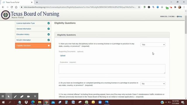Click into the Explanation text box

[x=112, y=69]
